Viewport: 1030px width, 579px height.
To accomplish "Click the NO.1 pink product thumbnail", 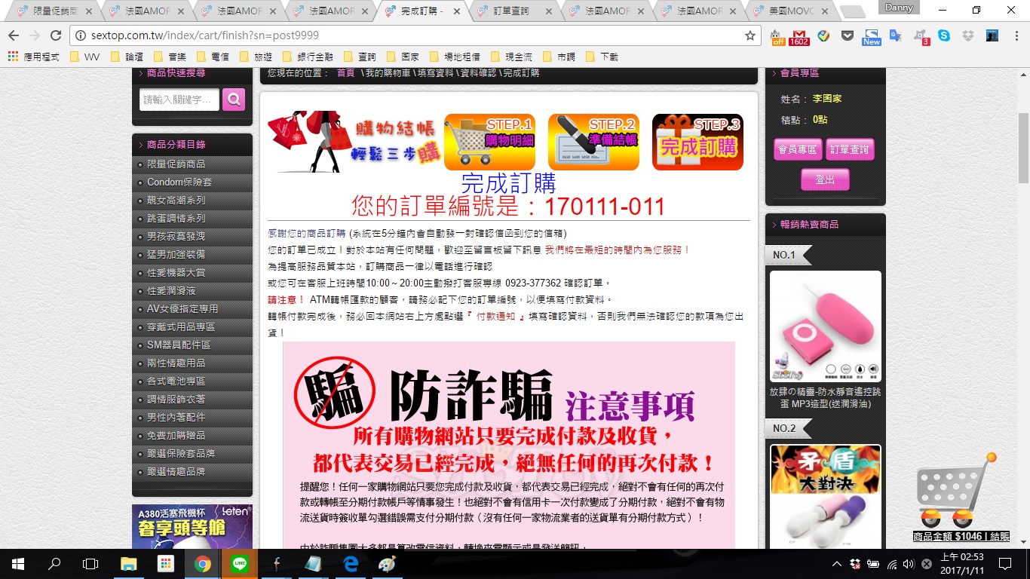I will click(x=825, y=326).
